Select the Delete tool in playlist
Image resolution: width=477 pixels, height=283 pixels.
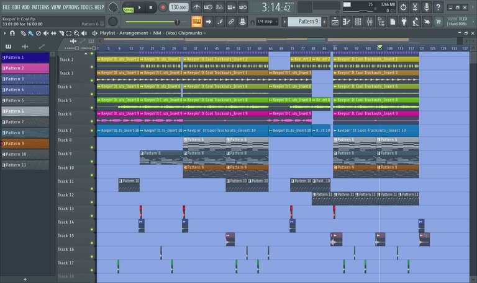pos(39,33)
